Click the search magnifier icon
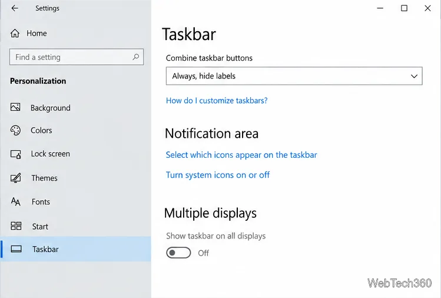The width and height of the screenshot is (441, 298). (x=136, y=57)
